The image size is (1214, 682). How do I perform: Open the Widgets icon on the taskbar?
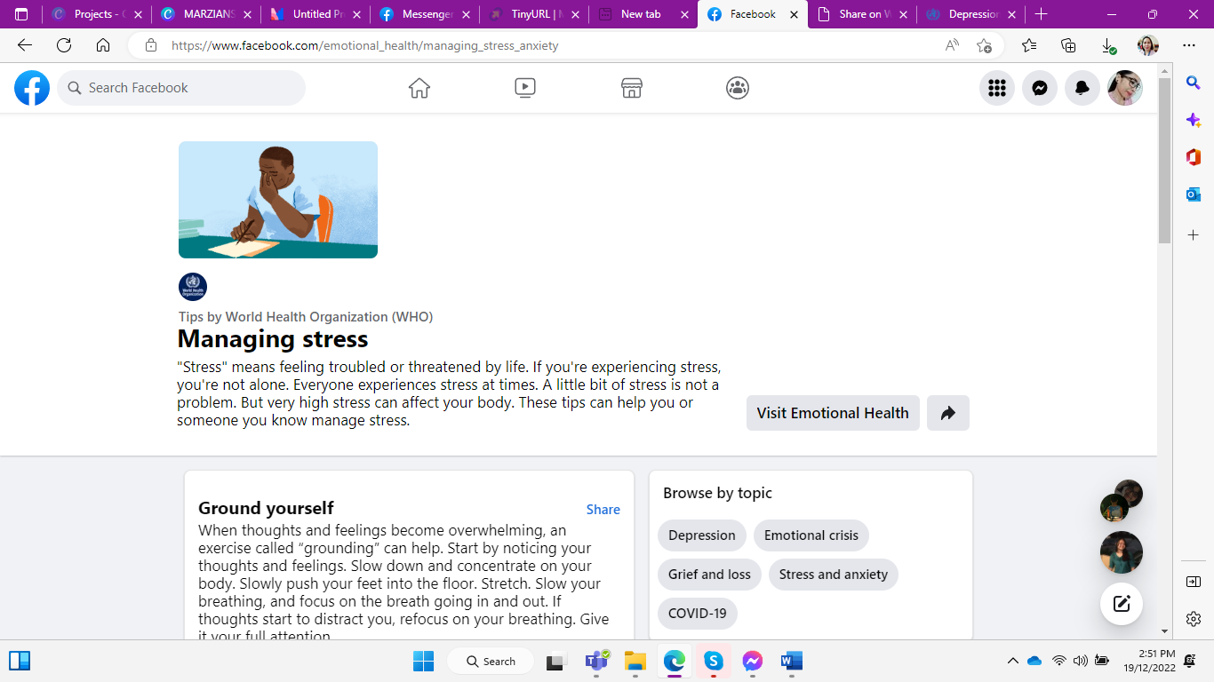click(20, 661)
